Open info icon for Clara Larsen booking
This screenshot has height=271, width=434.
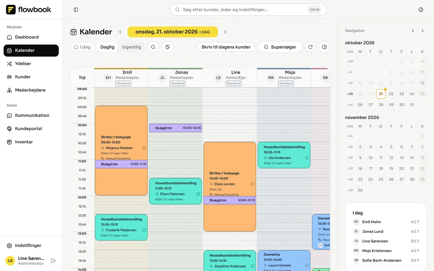[253, 184]
